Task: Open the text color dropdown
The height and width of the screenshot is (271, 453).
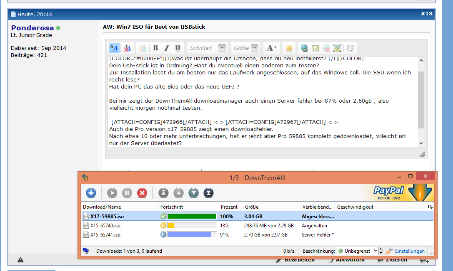Action: pos(271,48)
